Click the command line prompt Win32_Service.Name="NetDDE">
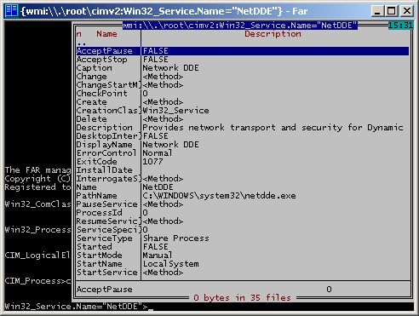This screenshot has height=316, width=419. click(76, 307)
